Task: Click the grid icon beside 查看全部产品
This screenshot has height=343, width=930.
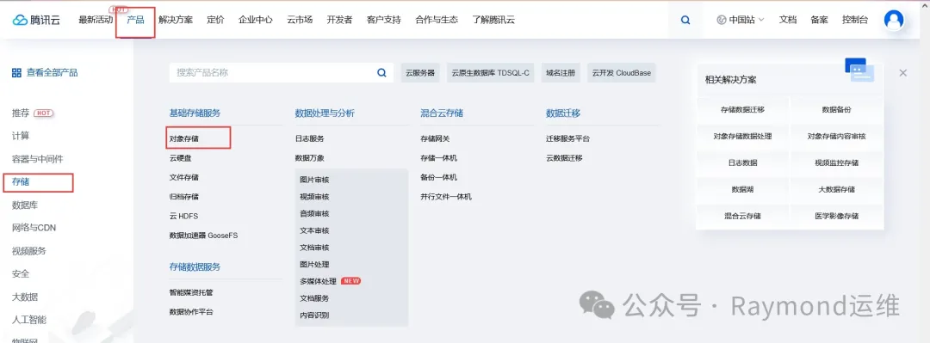Action: pyautogui.click(x=16, y=73)
